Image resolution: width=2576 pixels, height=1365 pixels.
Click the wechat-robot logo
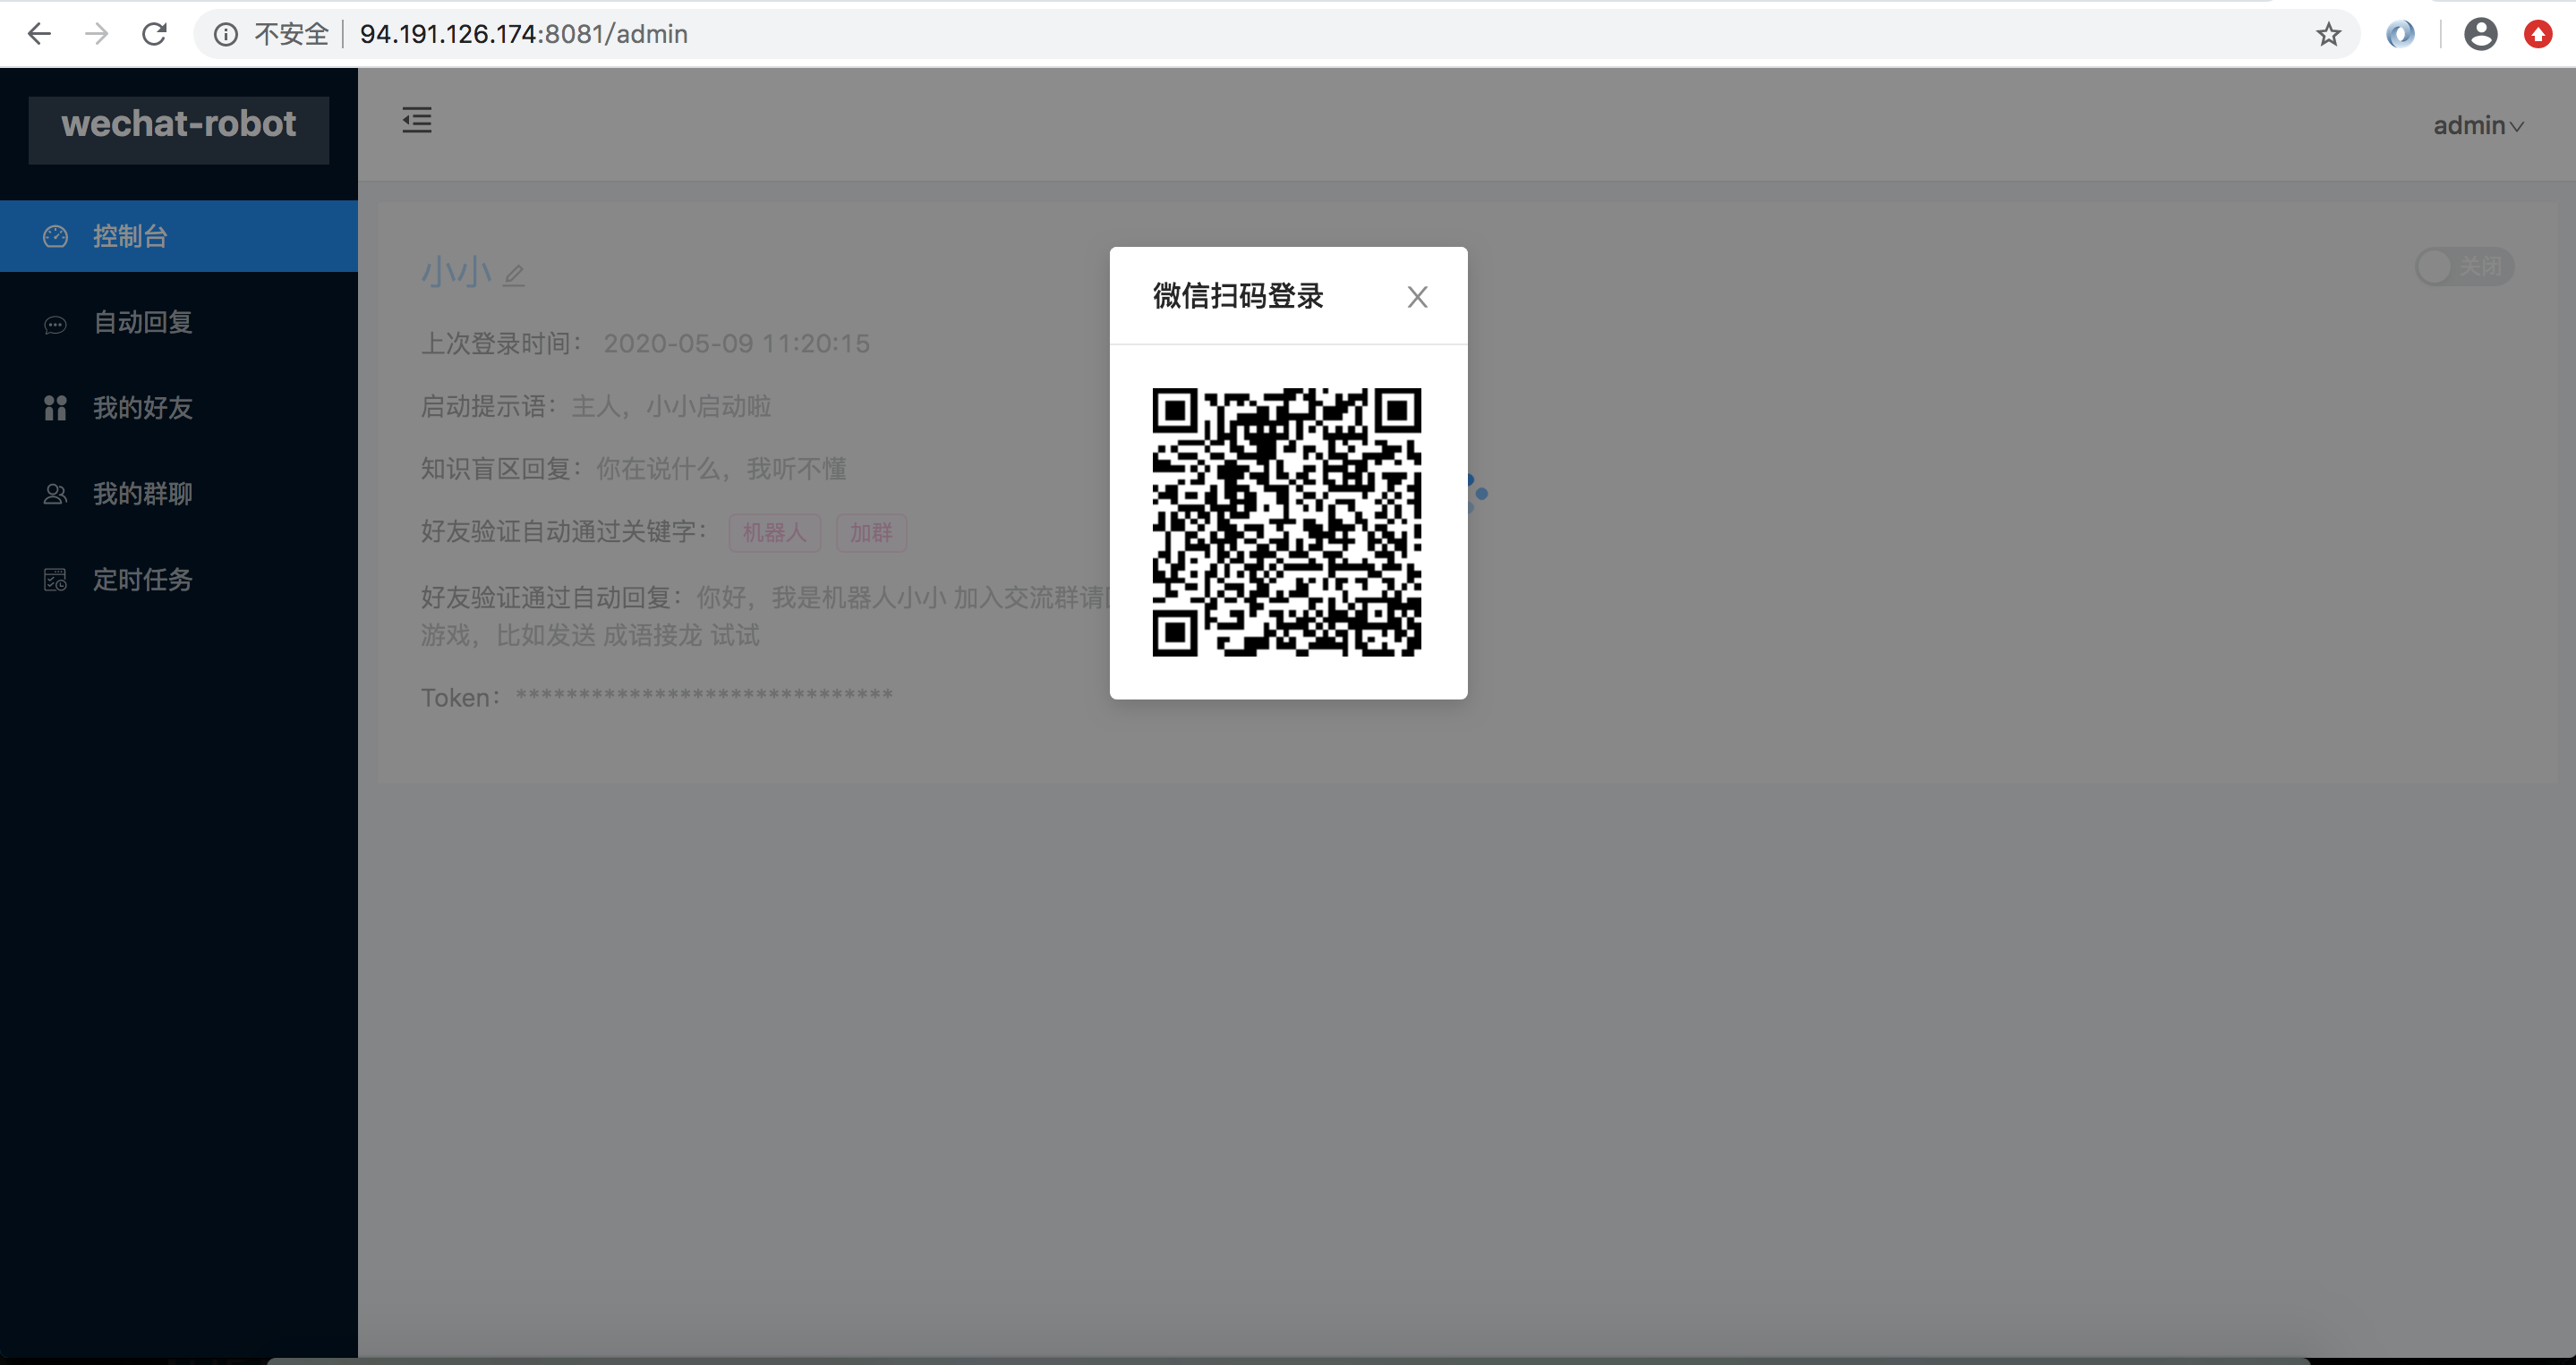click(x=178, y=126)
